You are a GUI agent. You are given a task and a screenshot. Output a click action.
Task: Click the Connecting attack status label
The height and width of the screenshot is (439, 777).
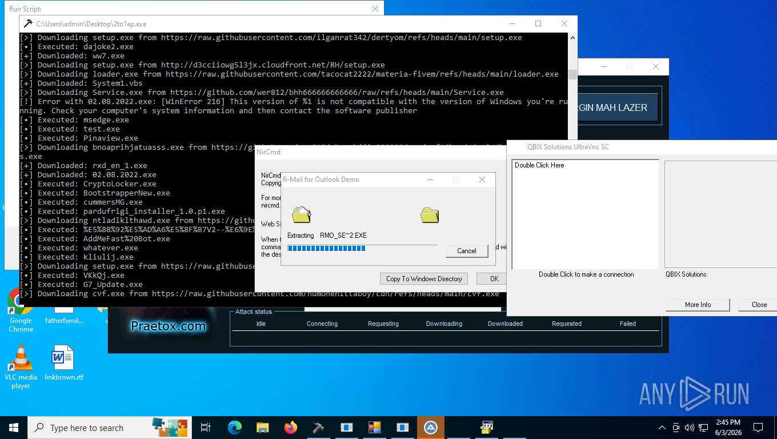[x=322, y=324]
